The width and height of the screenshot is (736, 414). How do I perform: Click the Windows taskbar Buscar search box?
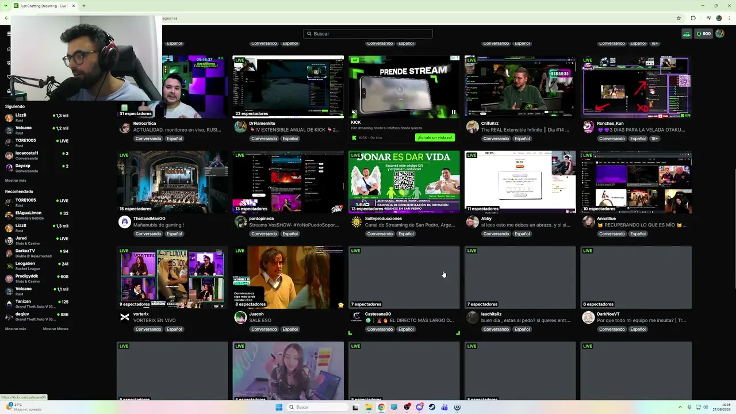click(318, 407)
